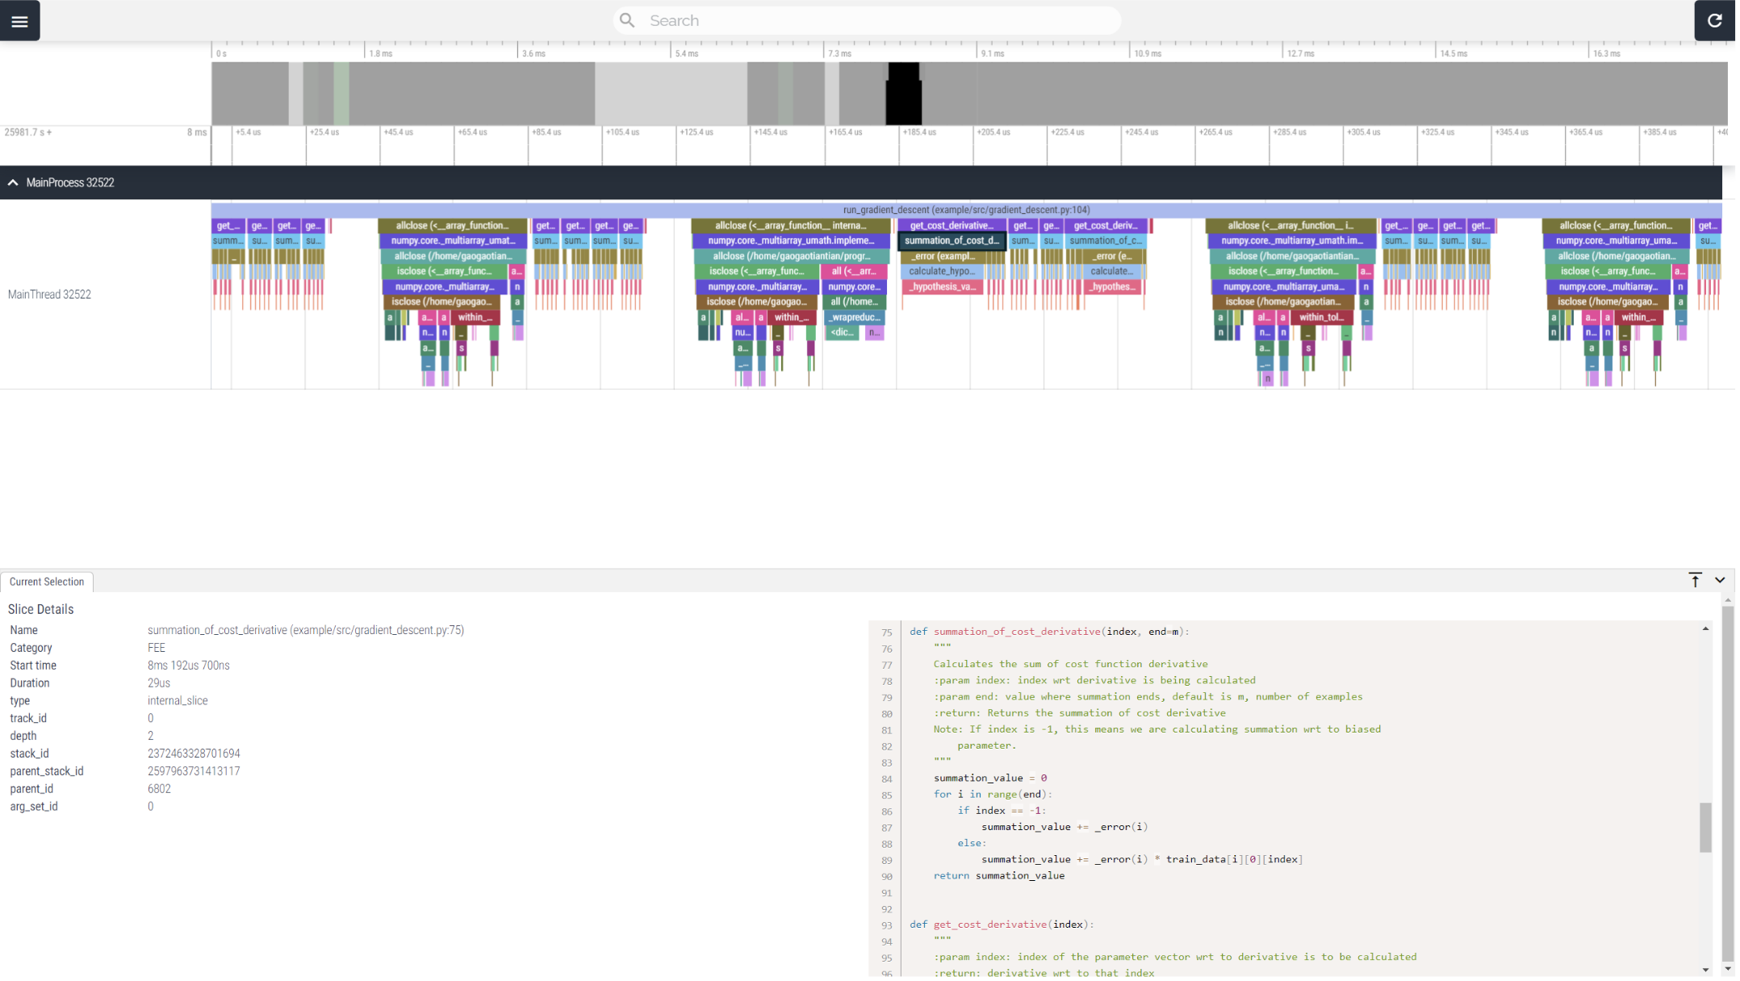
Task: Select the highlighted summation_of_cost_d slice
Action: [x=952, y=240]
